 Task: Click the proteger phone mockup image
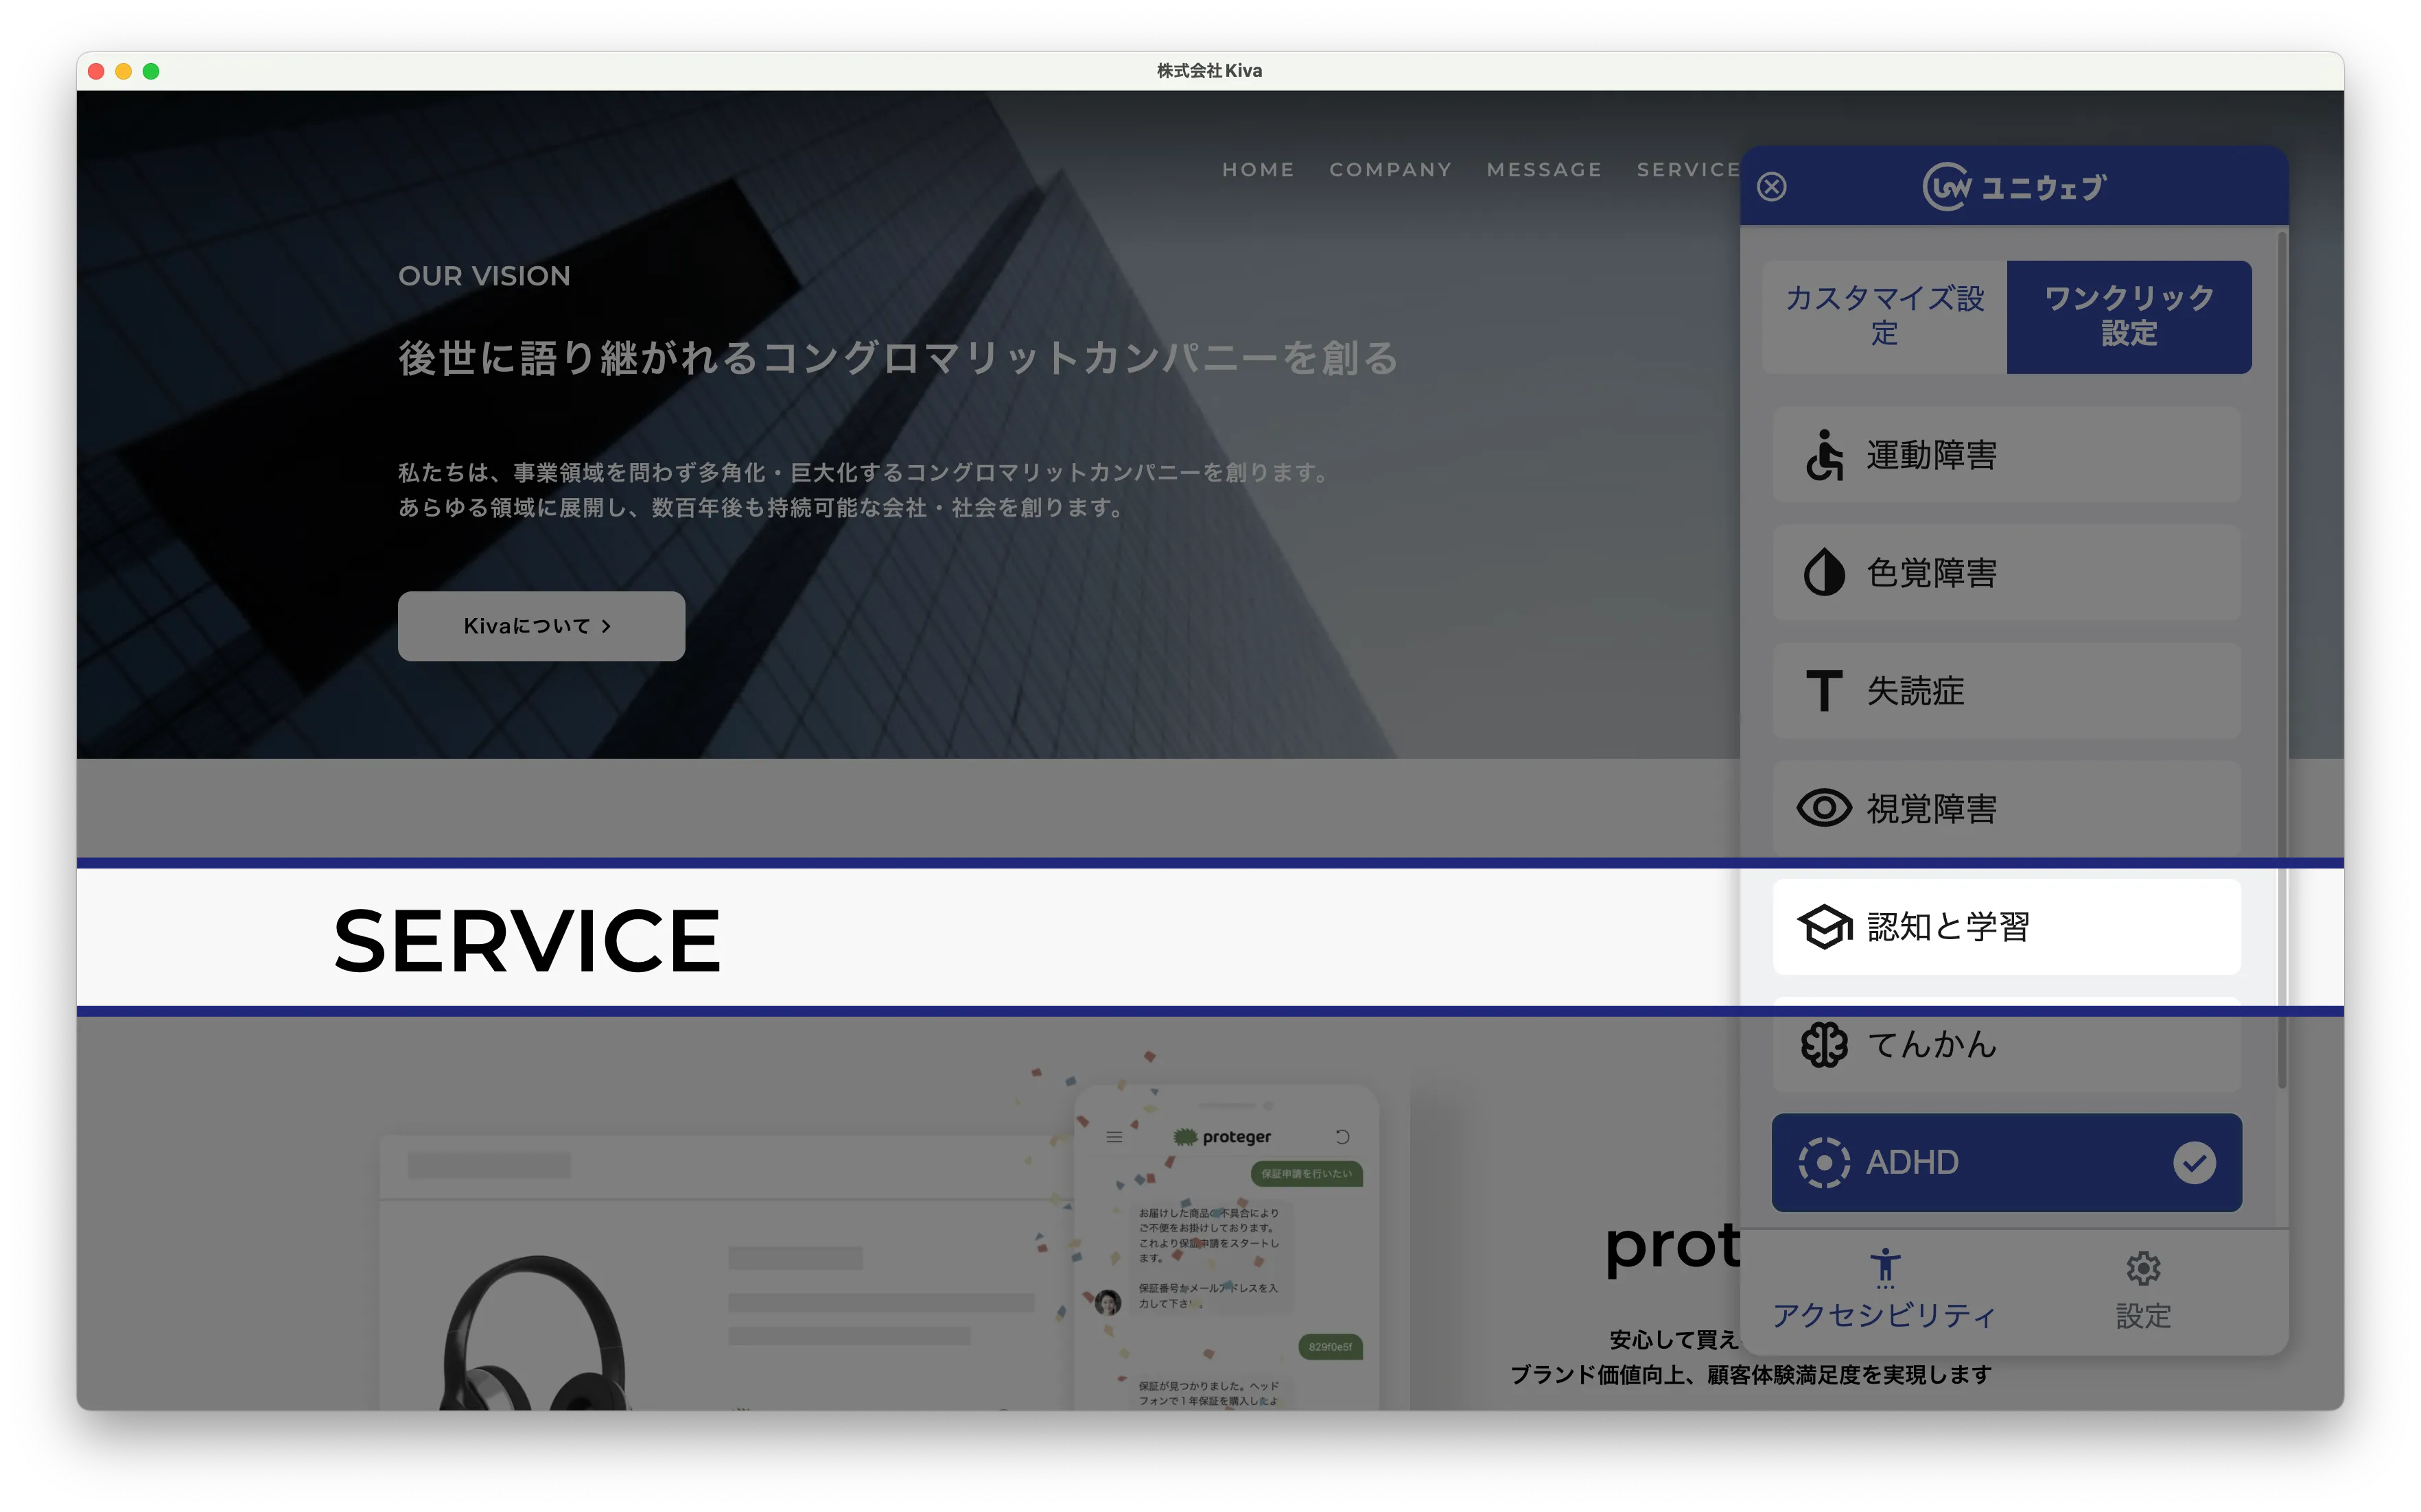(x=1226, y=1248)
